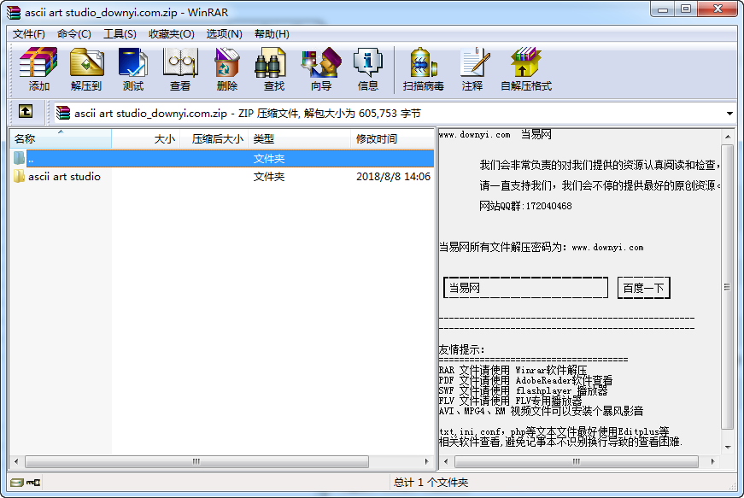Click the 测试 (Test) archive icon
The height and width of the screenshot is (498, 744).
(x=132, y=69)
